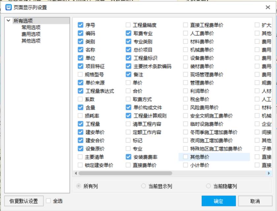Uncheck the 设备原价 checkbox

(x=80, y=148)
